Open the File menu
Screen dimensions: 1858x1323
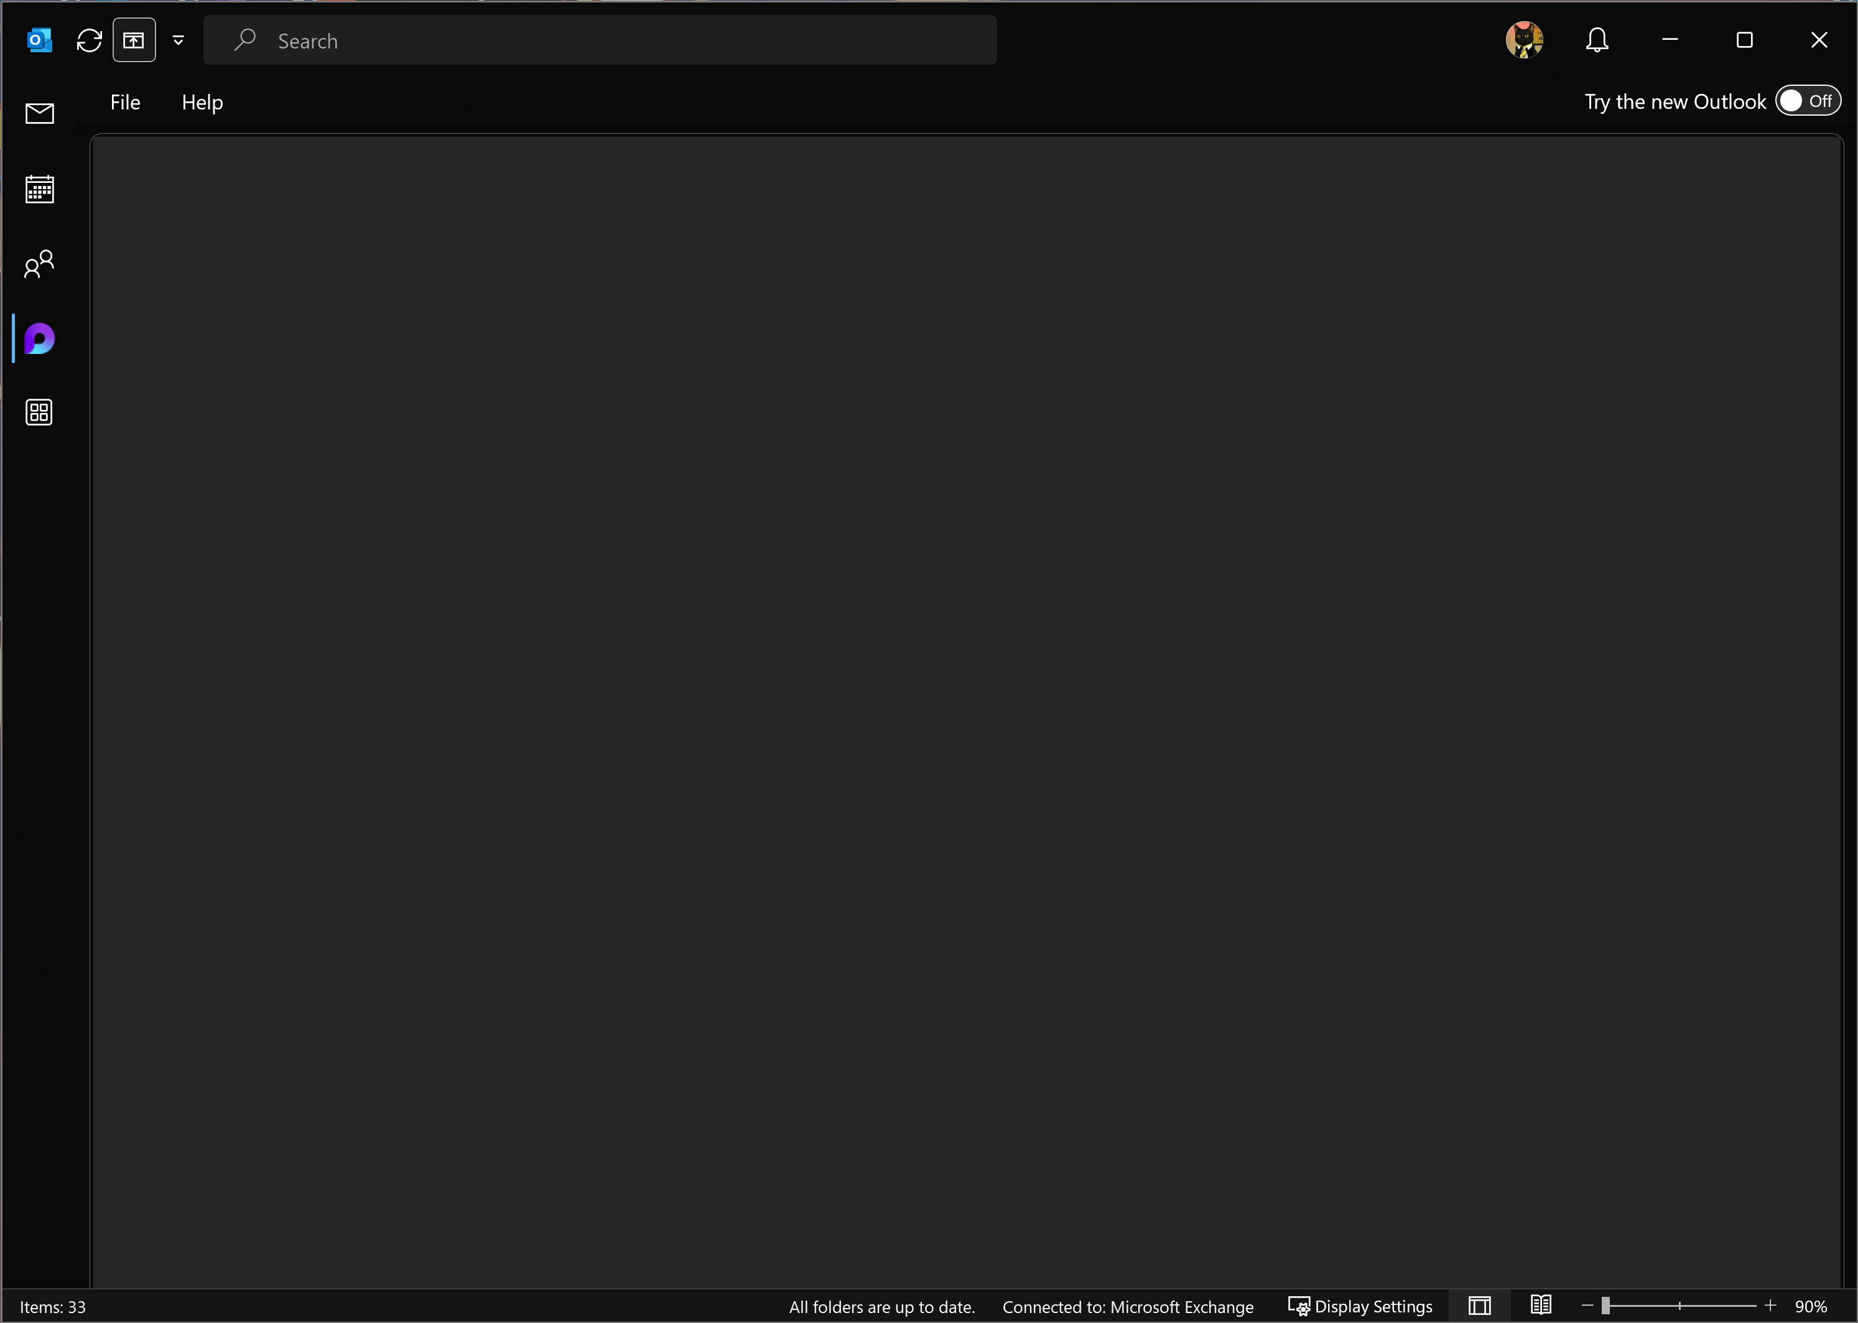(x=124, y=103)
